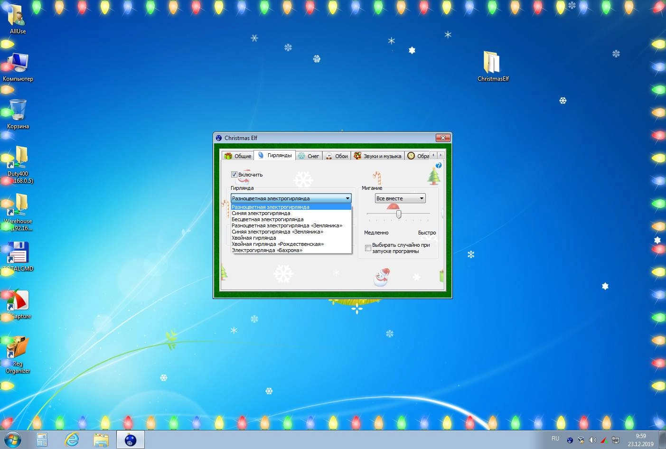Choose Разноцветная электрогирлянда list option
Screen dimensions: 666x449
(x=291, y=207)
